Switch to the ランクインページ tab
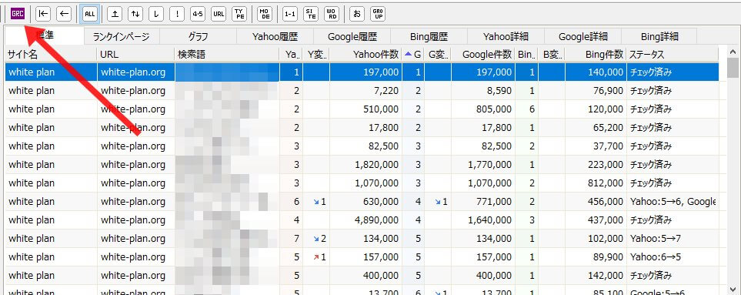The height and width of the screenshot is (295, 741). [x=121, y=36]
